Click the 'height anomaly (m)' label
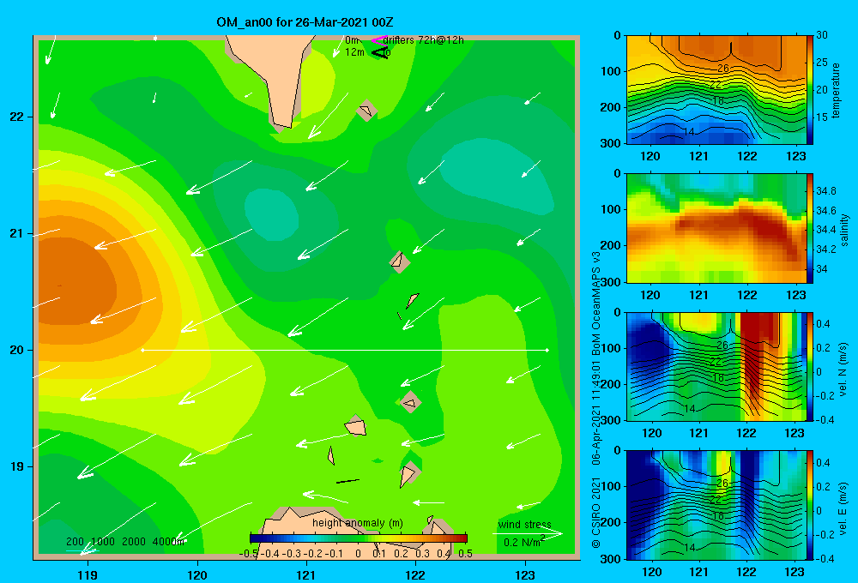The image size is (858, 583). point(358,523)
